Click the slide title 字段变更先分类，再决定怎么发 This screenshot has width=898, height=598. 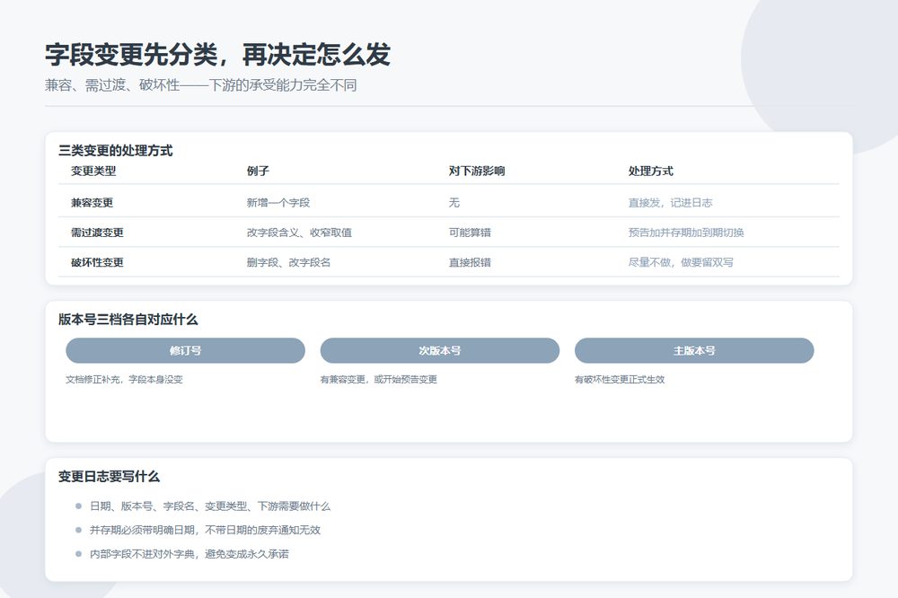(217, 55)
